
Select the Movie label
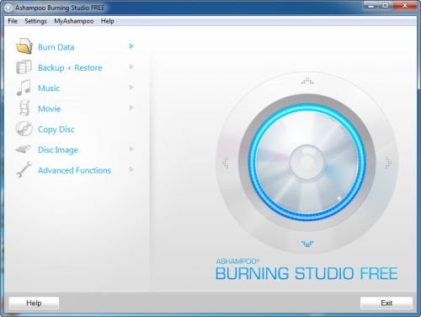coord(50,109)
